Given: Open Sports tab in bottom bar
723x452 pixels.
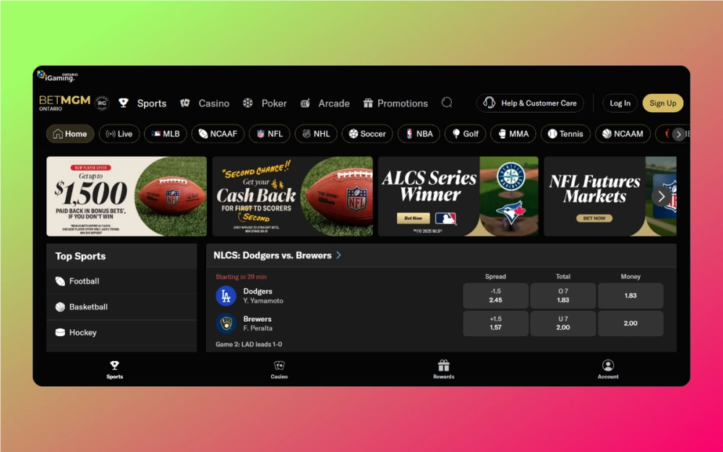Looking at the screenshot, I should pyautogui.click(x=115, y=370).
